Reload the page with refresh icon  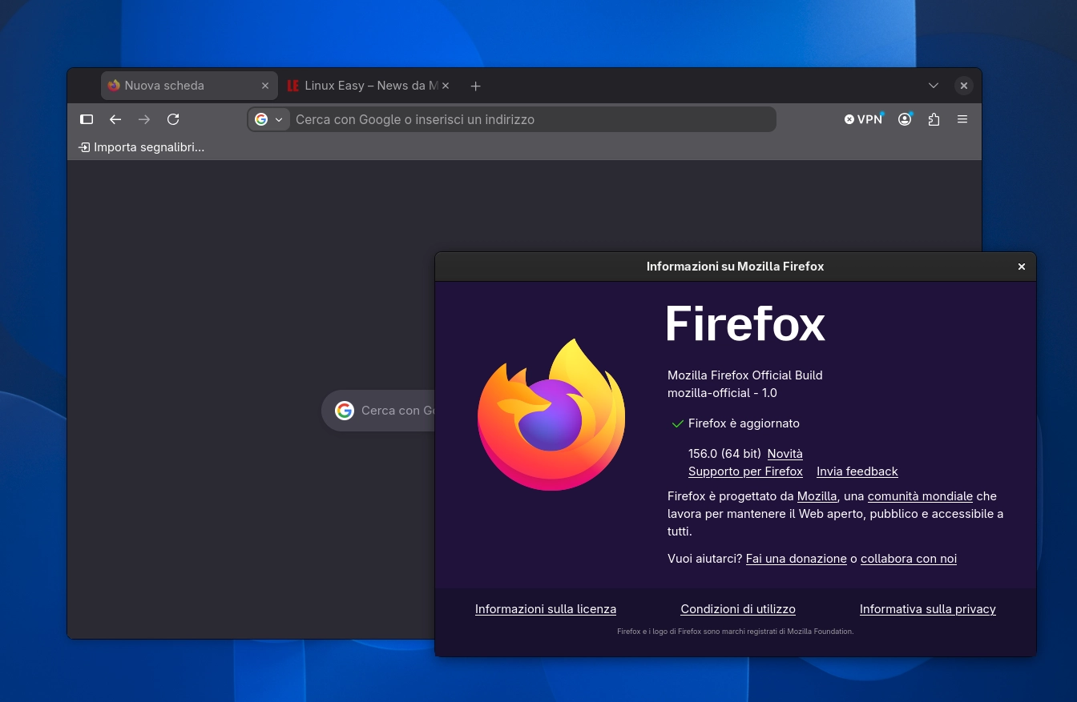pyautogui.click(x=173, y=119)
